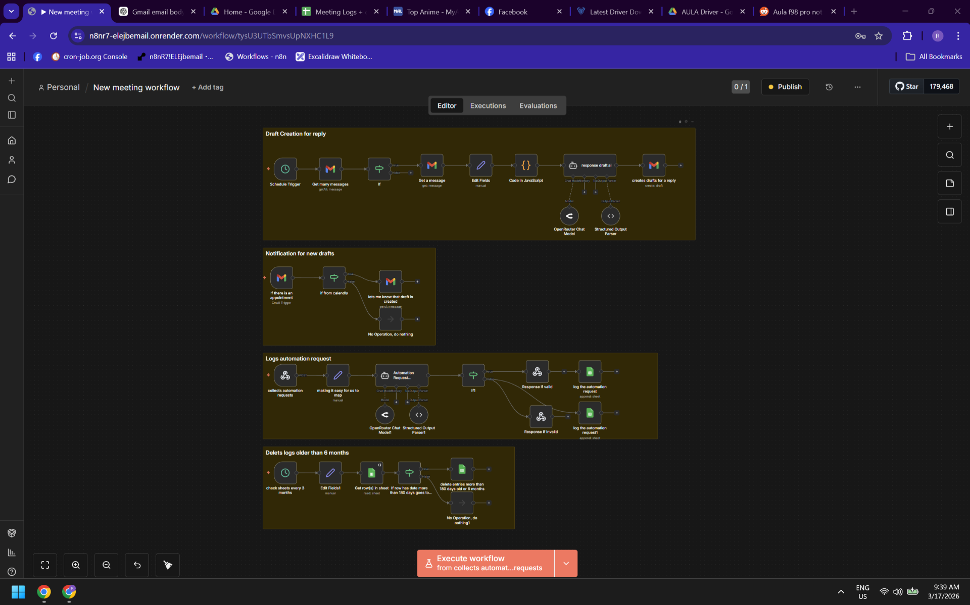Select the collects automation requests webhook node
Screen dimensions: 970x605
tap(285, 375)
